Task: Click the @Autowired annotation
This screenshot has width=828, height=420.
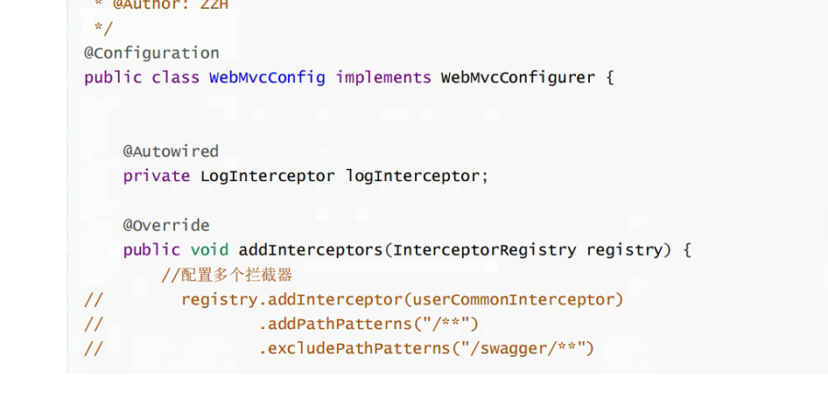Action: pos(171,151)
